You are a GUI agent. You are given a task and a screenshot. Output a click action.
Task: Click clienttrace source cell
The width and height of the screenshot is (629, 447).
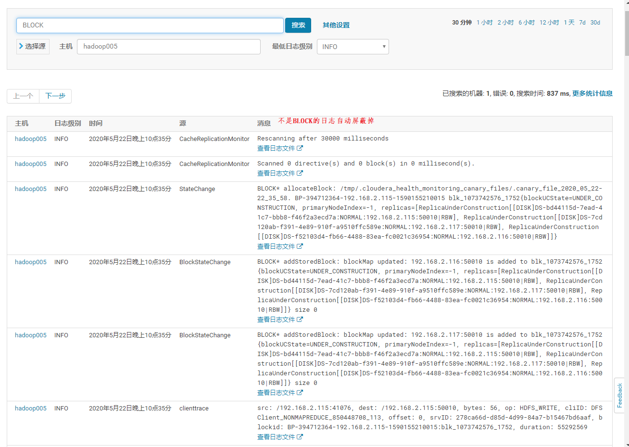(194, 409)
